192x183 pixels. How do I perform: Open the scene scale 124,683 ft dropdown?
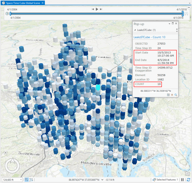[21, 180]
